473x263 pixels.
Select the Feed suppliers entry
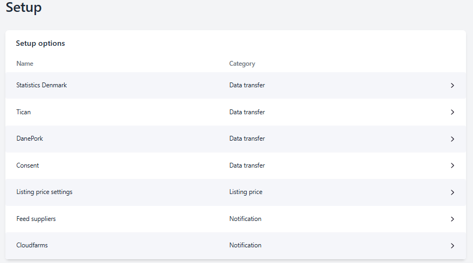pos(36,219)
